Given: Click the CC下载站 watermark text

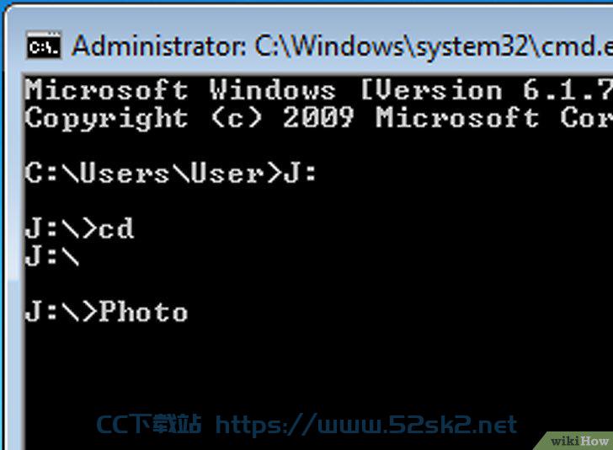Looking at the screenshot, I should click(x=148, y=424).
